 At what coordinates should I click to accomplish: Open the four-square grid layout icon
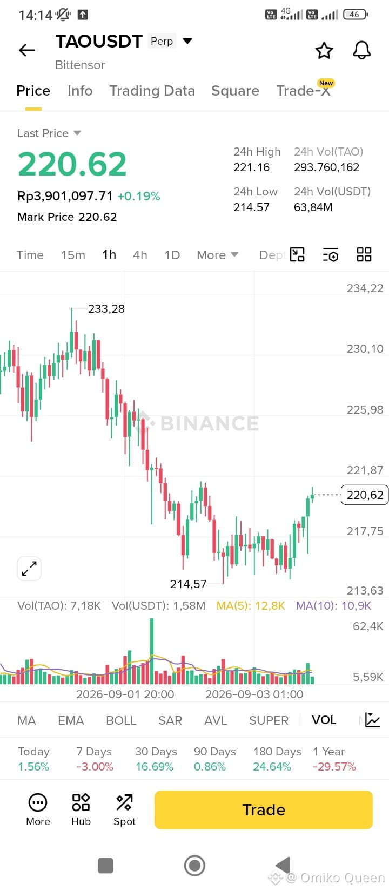(x=364, y=254)
